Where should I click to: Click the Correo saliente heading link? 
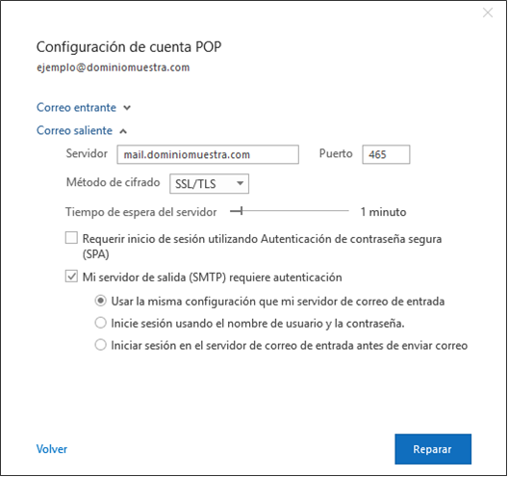pyautogui.click(x=74, y=130)
